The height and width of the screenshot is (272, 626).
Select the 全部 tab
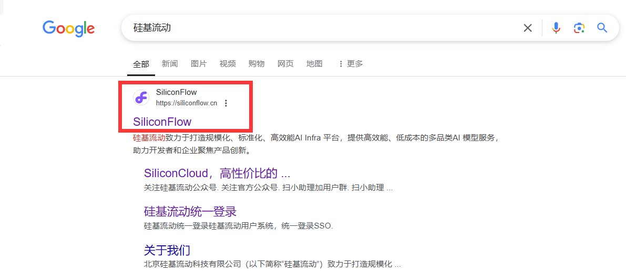pos(141,64)
